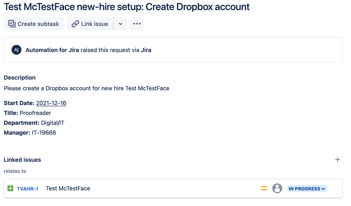Open the TVAHR-1 issue link
The width and height of the screenshot is (351, 206).
coord(27,189)
